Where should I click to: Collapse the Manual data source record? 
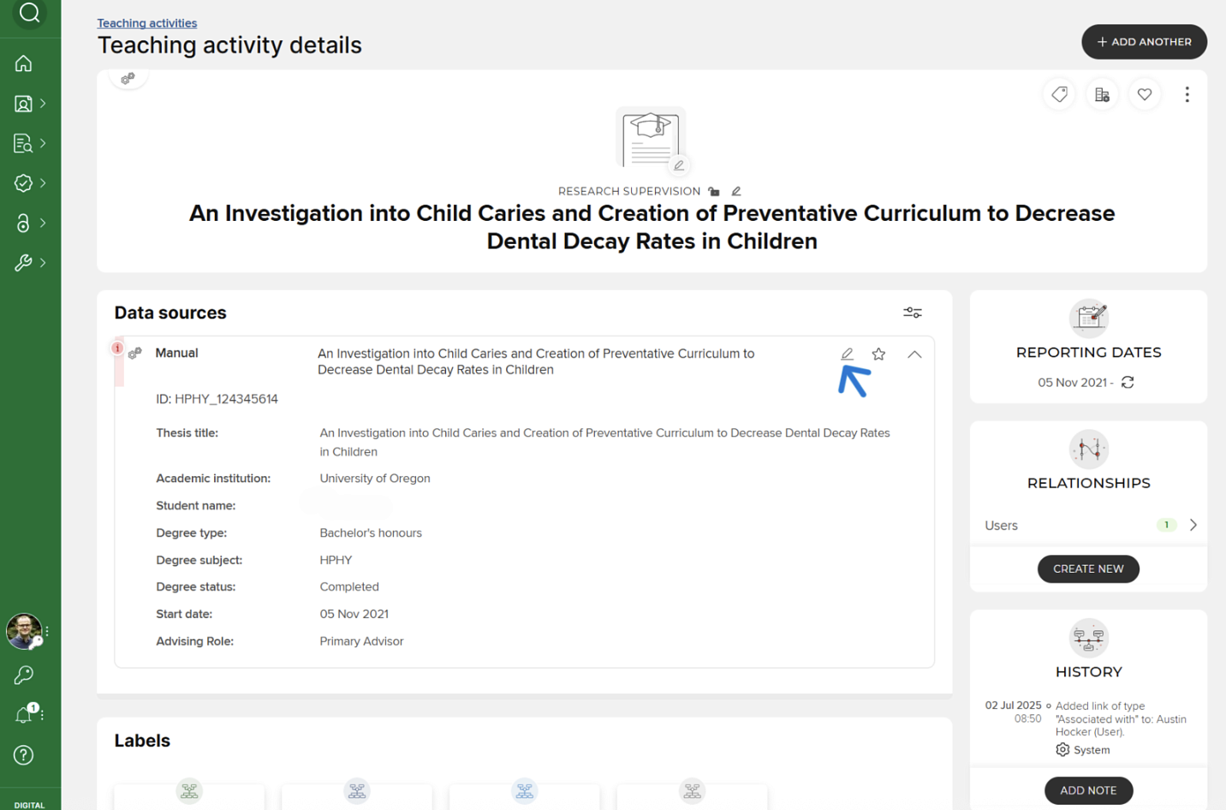point(914,354)
